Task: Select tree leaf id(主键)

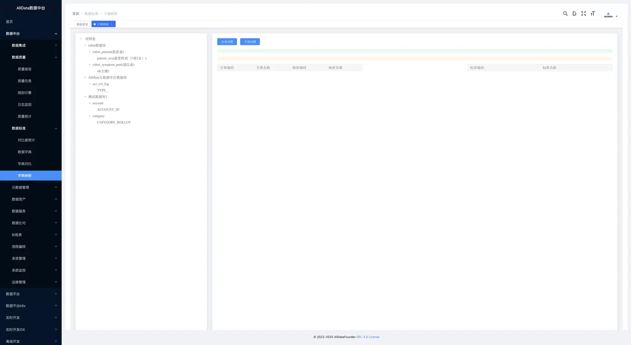Action: pos(103,71)
